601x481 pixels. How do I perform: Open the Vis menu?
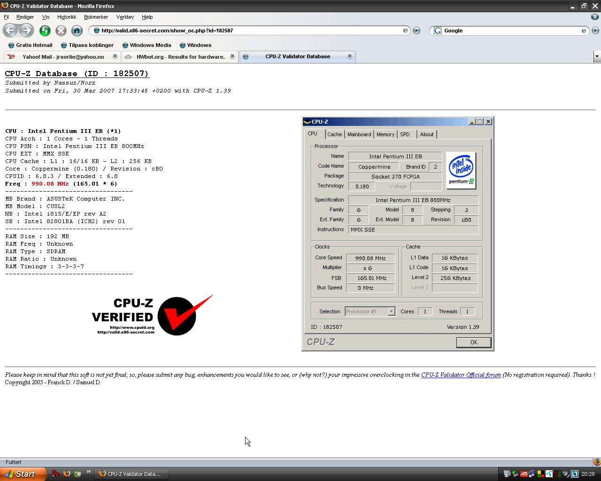[x=46, y=17]
